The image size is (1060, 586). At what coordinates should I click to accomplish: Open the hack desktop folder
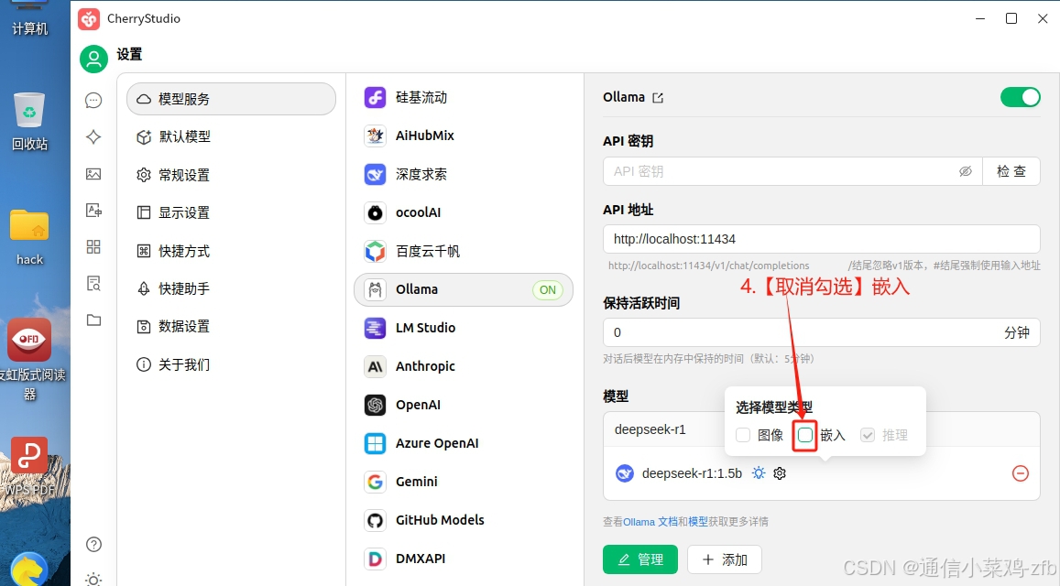[x=29, y=237]
